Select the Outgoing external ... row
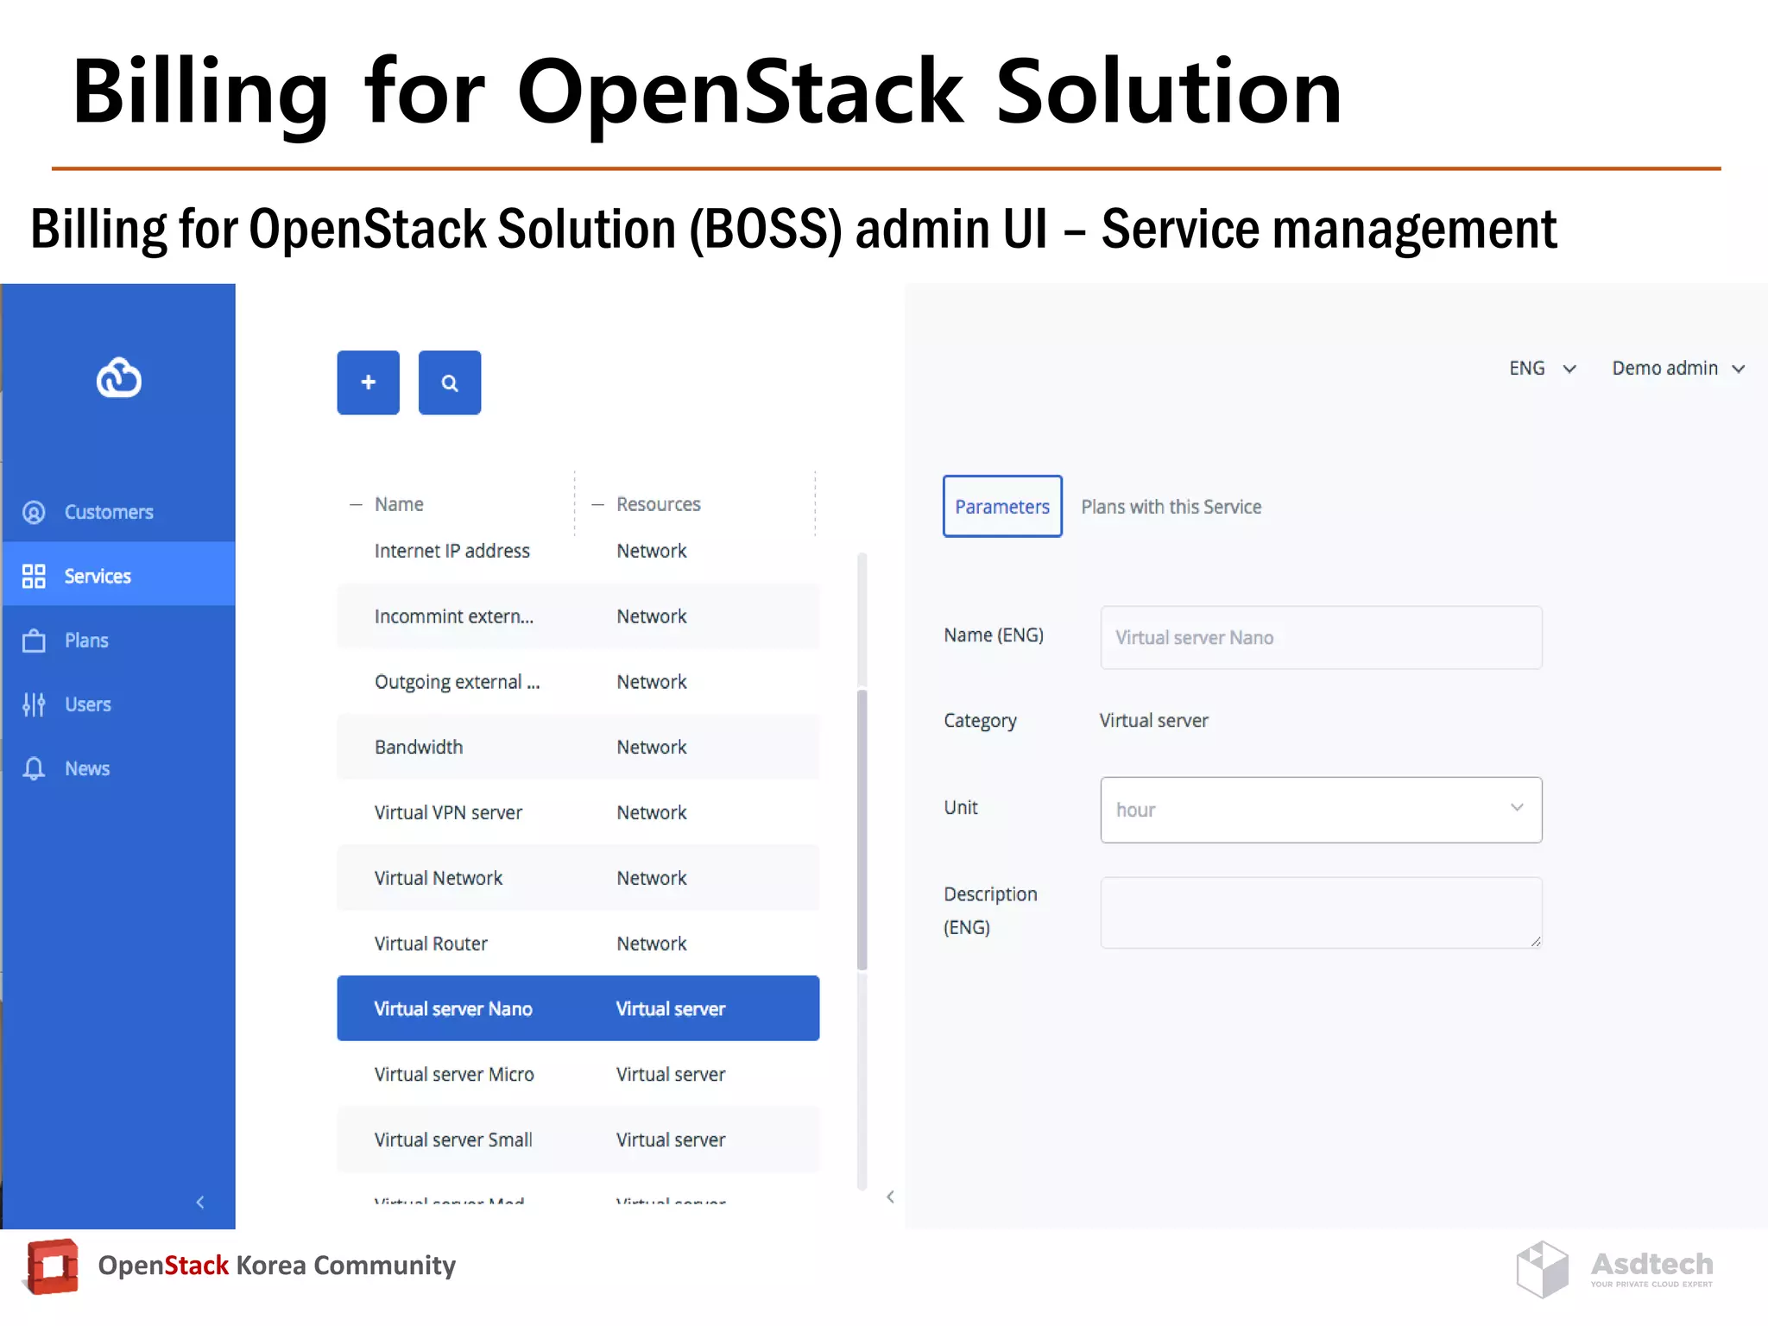This screenshot has width=1768, height=1326. coord(578,682)
